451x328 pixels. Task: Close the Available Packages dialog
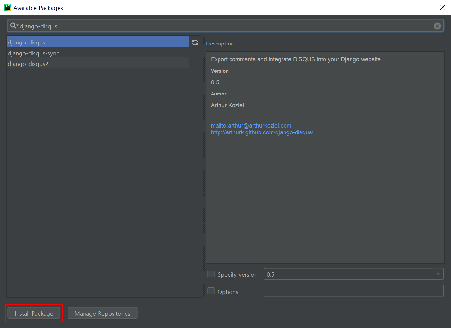click(443, 7)
